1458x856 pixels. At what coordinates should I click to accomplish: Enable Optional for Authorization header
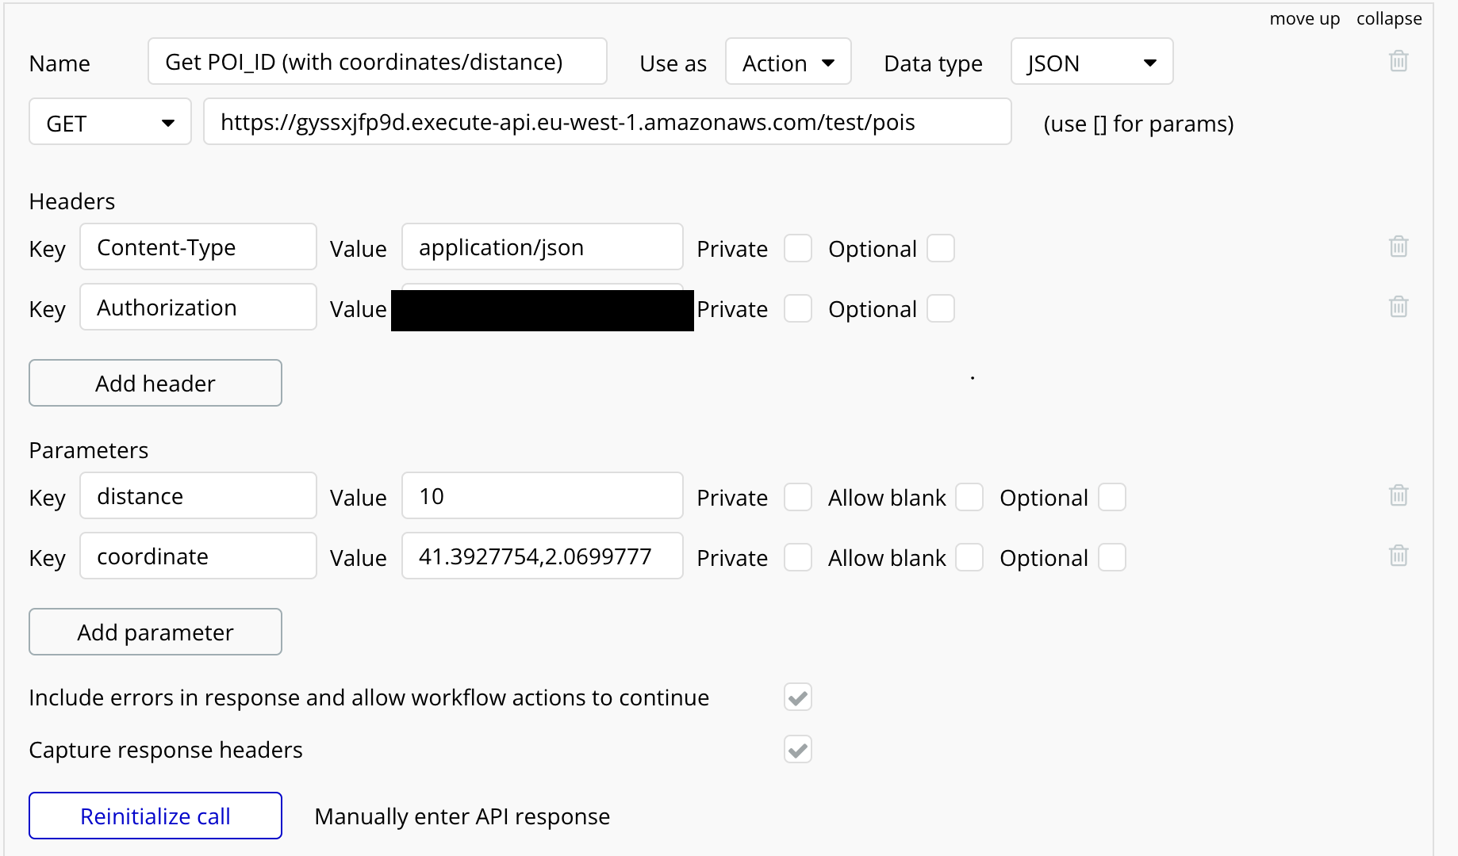[x=941, y=308]
